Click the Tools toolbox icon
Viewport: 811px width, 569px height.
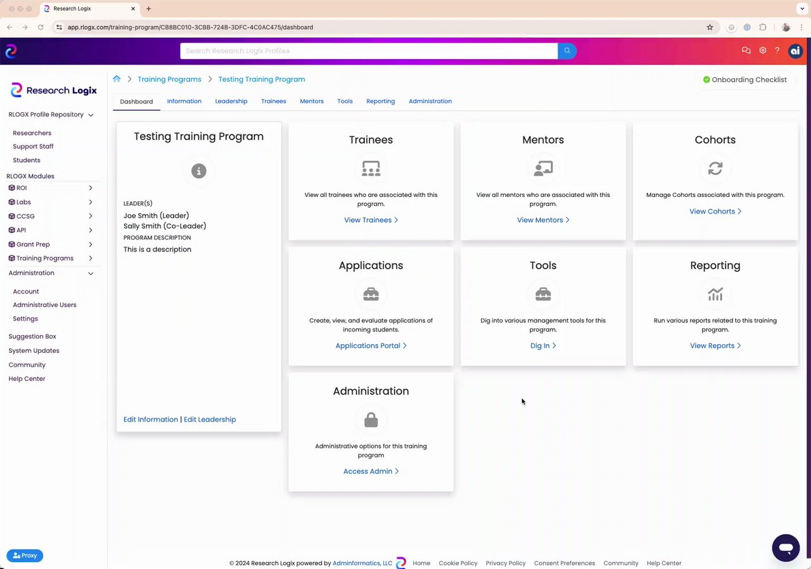543,295
